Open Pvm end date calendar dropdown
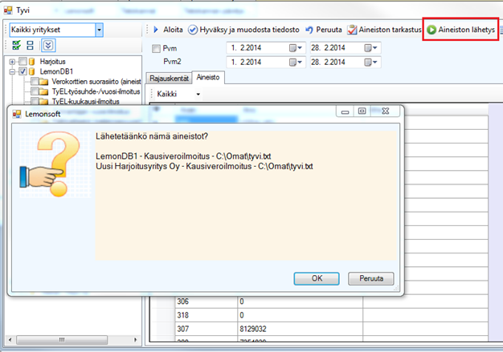This screenshot has height=352, width=503. pos(371,48)
